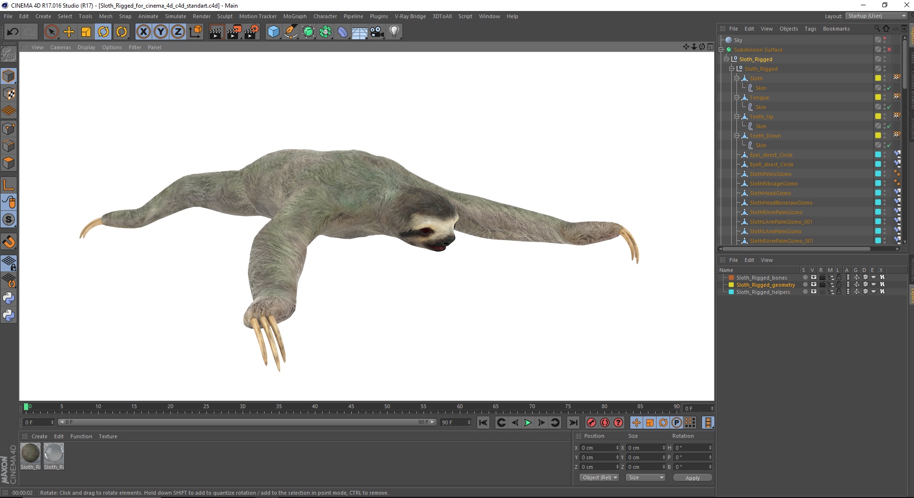Jump to the end of animation

[x=573, y=422]
